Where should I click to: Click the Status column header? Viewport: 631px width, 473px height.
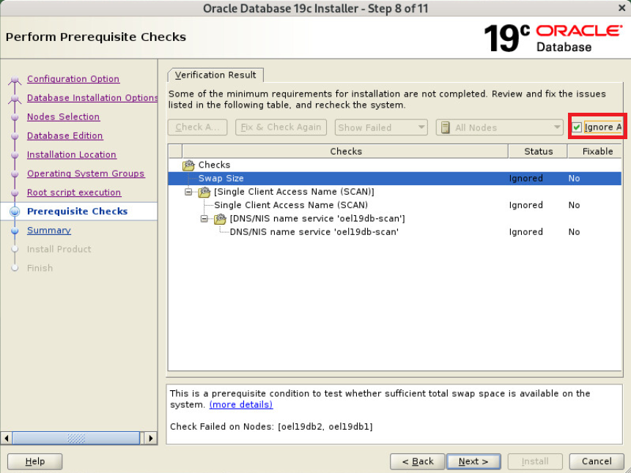pyautogui.click(x=538, y=152)
